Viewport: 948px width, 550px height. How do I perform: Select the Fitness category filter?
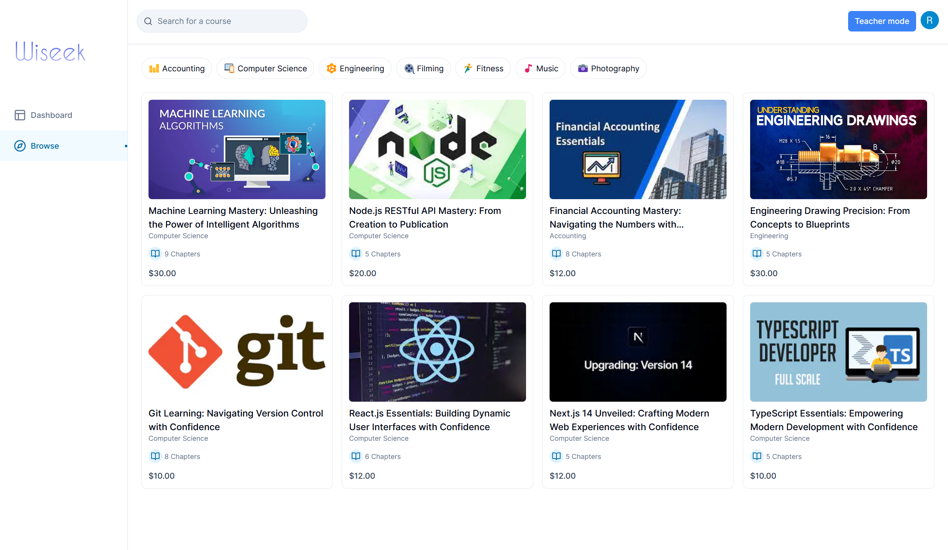(483, 68)
